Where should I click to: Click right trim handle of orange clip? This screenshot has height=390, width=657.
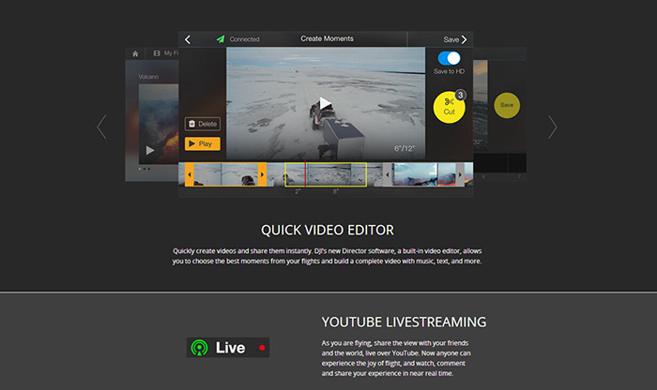click(262, 174)
